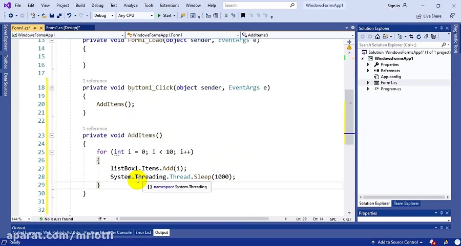Click the Open File folder icon
The height and width of the screenshot is (246, 461).
tap(44, 15)
